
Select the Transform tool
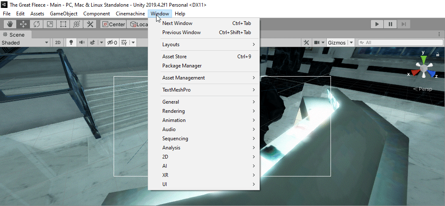76,25
